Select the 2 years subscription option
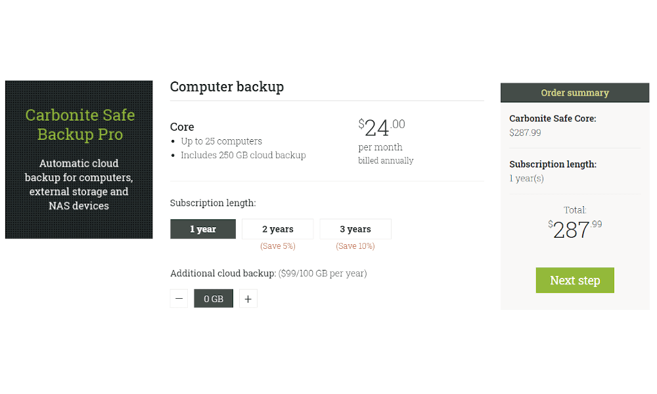 click(x=277, y=229)
